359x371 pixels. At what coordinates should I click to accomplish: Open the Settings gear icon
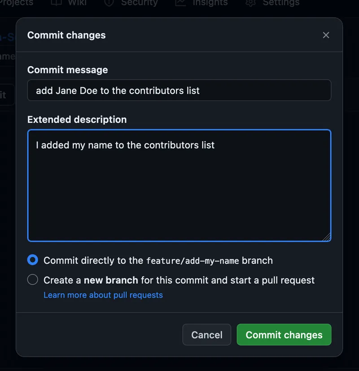point(250,3)
